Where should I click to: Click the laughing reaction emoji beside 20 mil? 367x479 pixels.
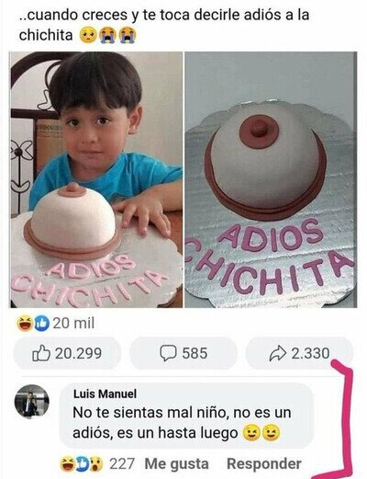[25, 324]
